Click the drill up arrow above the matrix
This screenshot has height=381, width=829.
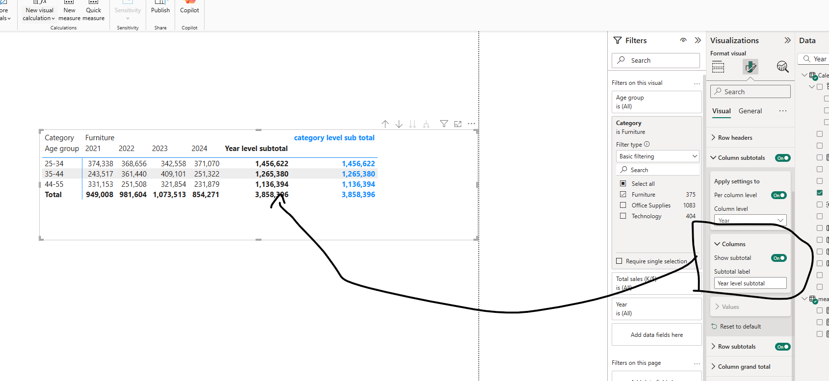pyautogui.click(x=385, y=124)
